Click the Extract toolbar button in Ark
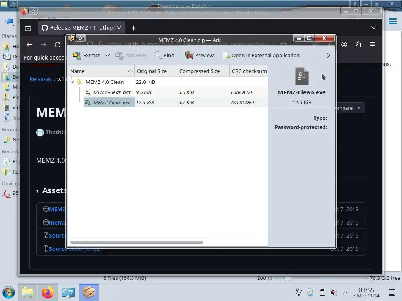The height and width of the screenshot is (301, 402). pos(86,55)
